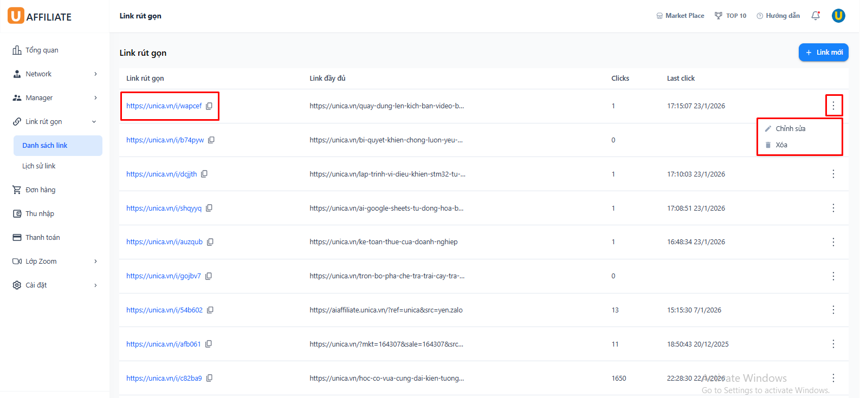Click the U Affiliate logo

[40, 16]
